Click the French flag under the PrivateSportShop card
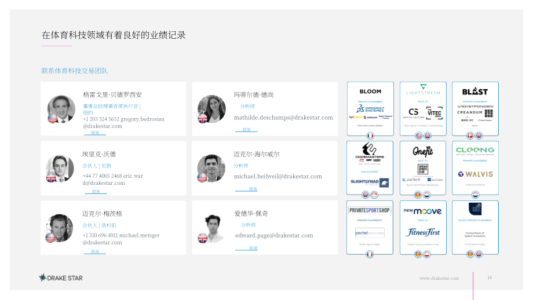533x300 pixels. coord(370,254)
